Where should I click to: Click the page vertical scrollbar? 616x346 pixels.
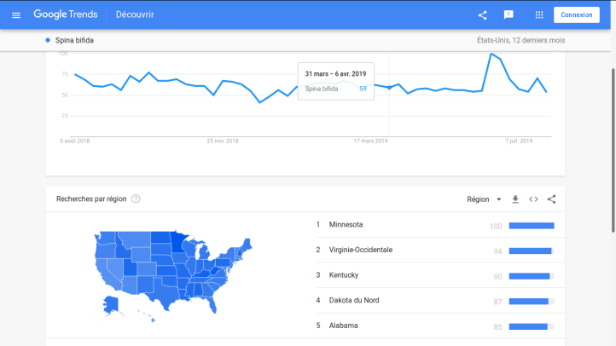612,128
